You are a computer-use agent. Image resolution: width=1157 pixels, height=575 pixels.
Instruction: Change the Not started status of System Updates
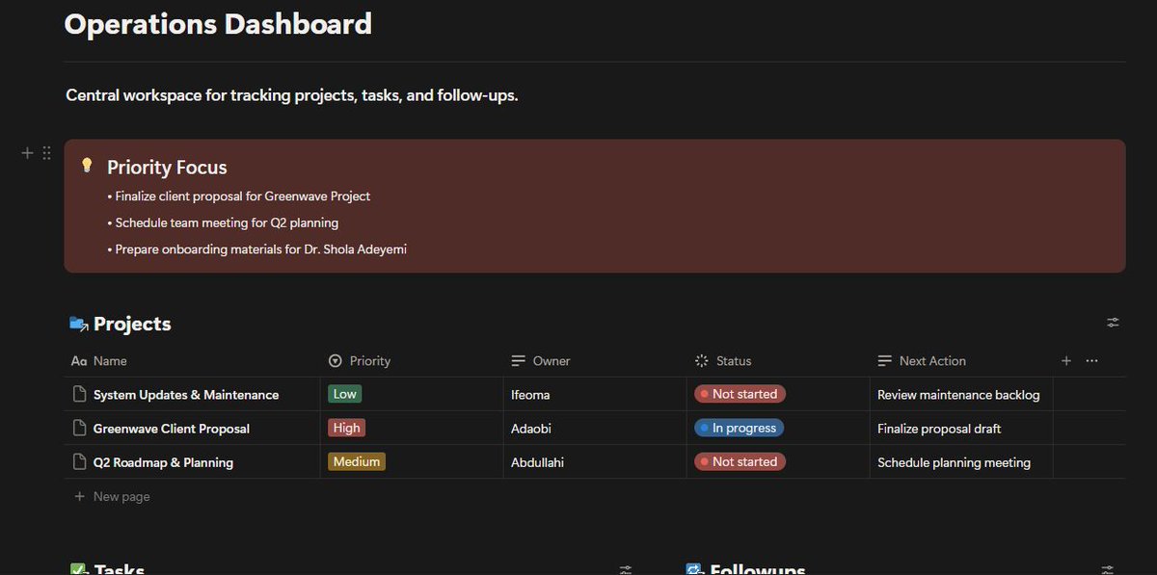point(740,394)
